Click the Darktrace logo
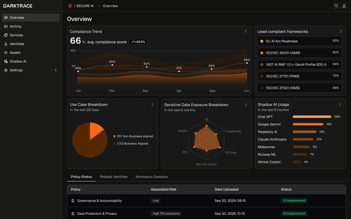 [x=18, y=6]
